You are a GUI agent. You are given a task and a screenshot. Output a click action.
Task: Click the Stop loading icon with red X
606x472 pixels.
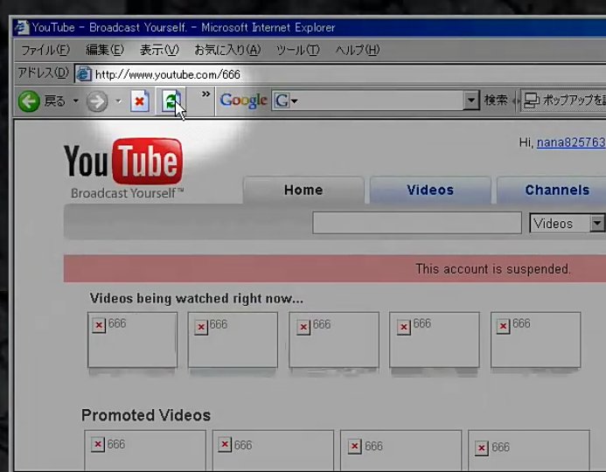(x=140, y=101)
